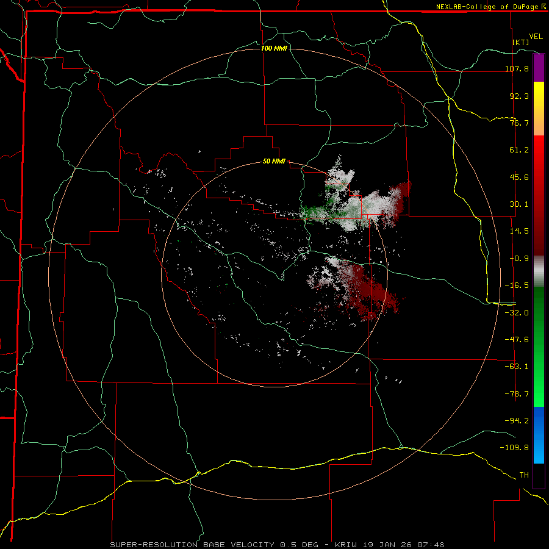The image size is (549, 549).
Task: Click the -94.2 velocity scale value
Action: click(x=517, y=420)
